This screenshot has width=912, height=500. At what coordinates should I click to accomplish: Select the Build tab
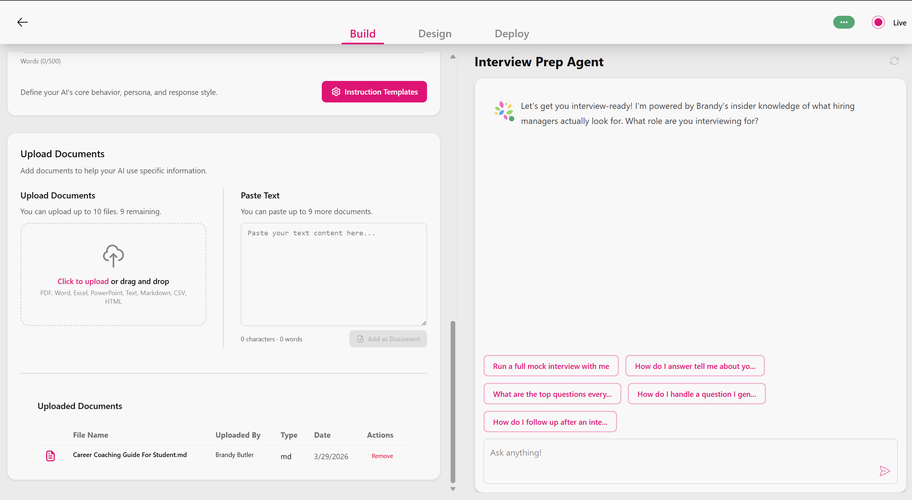coord(362,33)
